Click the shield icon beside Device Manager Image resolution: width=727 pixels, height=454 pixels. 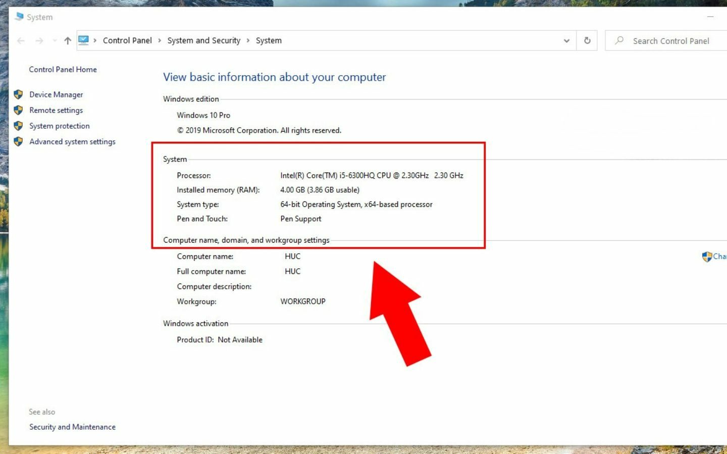pos(18,94)
